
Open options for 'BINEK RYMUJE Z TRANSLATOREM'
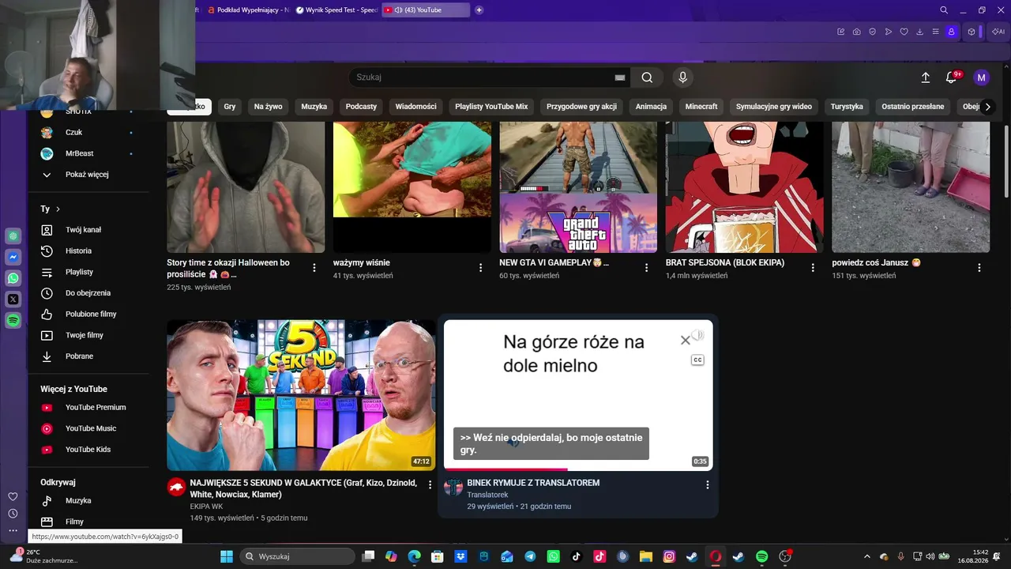point(707,484)
